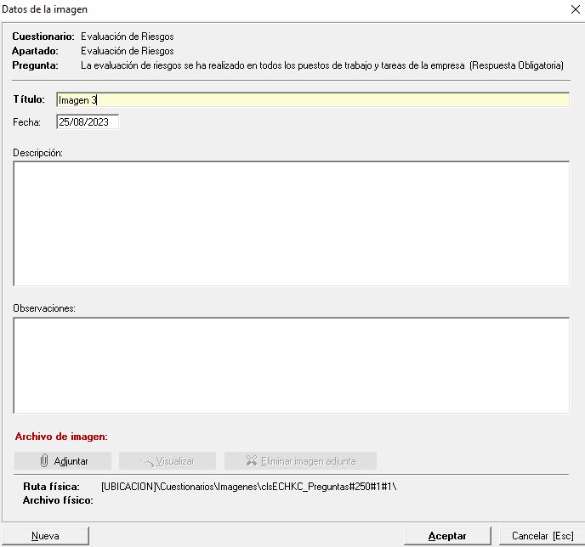Click the Archivo físico label
Screen dimensions: 585x547
[x=58, y=500]
